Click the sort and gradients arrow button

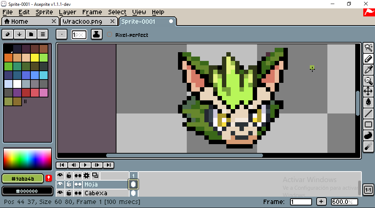coord(19,34)
